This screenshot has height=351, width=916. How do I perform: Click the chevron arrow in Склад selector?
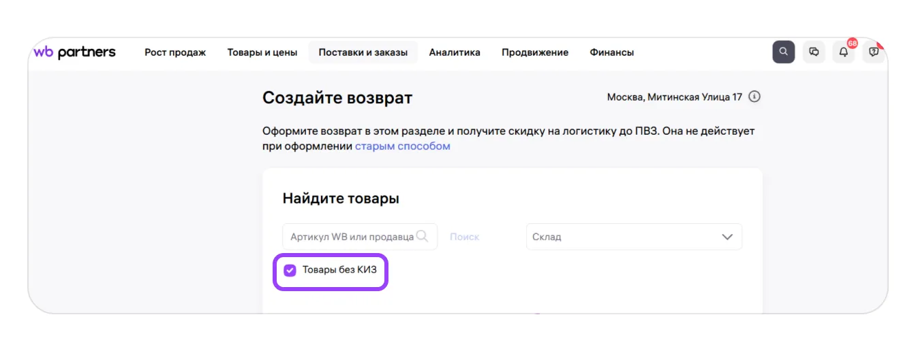tap(727, 237)
